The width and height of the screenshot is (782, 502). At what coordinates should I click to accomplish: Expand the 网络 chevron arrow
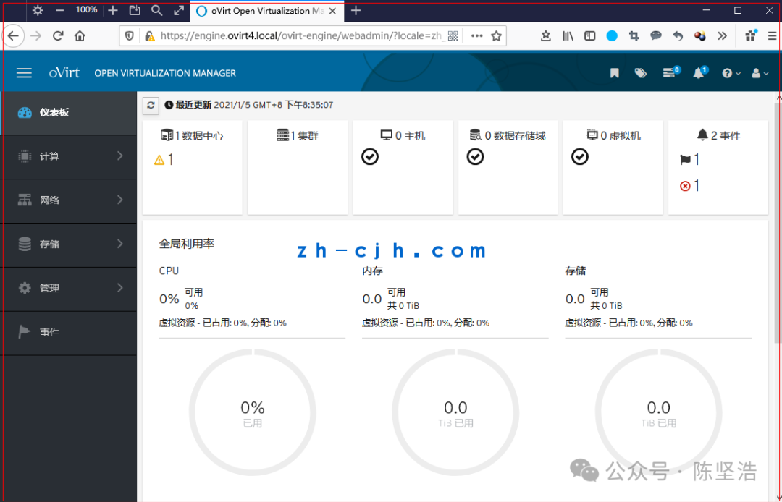[x=119, y=200]
